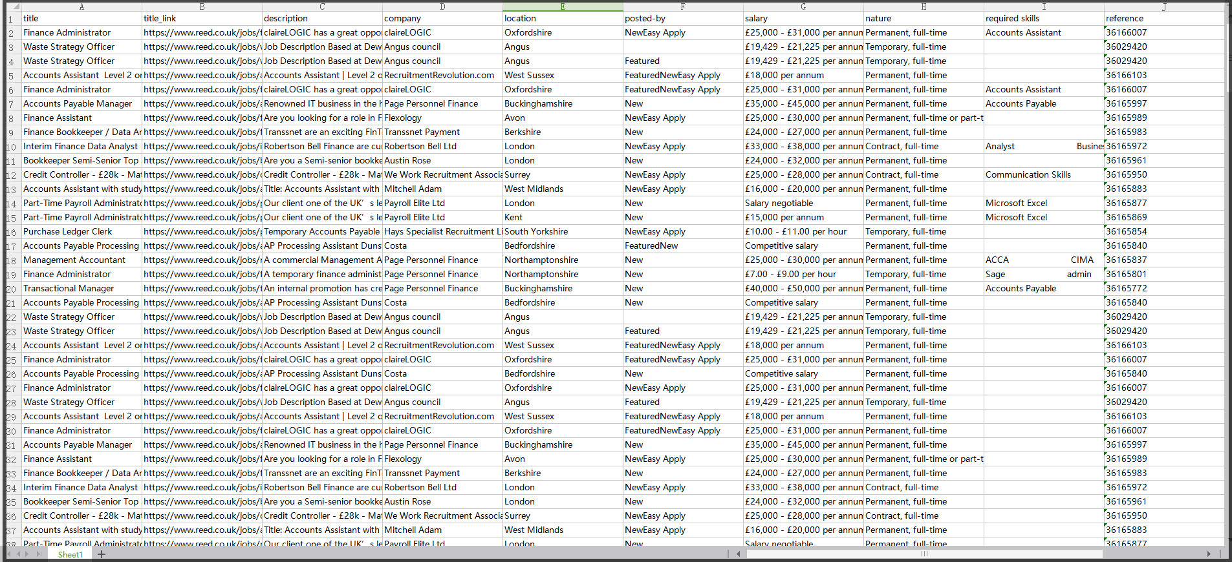Click the next-sheet navigation arrow

click(28, 554)
